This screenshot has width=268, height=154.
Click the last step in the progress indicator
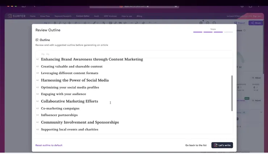[228, 32]
